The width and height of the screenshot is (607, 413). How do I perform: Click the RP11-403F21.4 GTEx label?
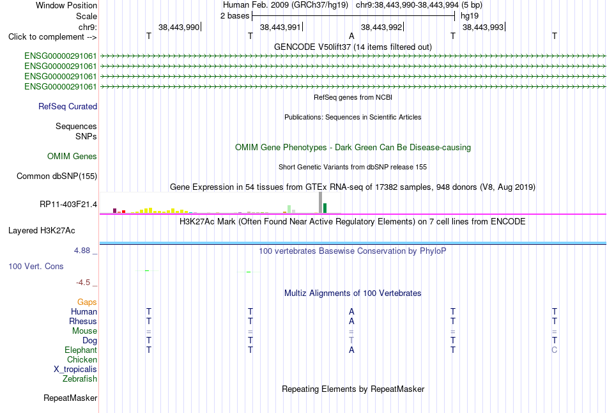(x=68, y=204)
